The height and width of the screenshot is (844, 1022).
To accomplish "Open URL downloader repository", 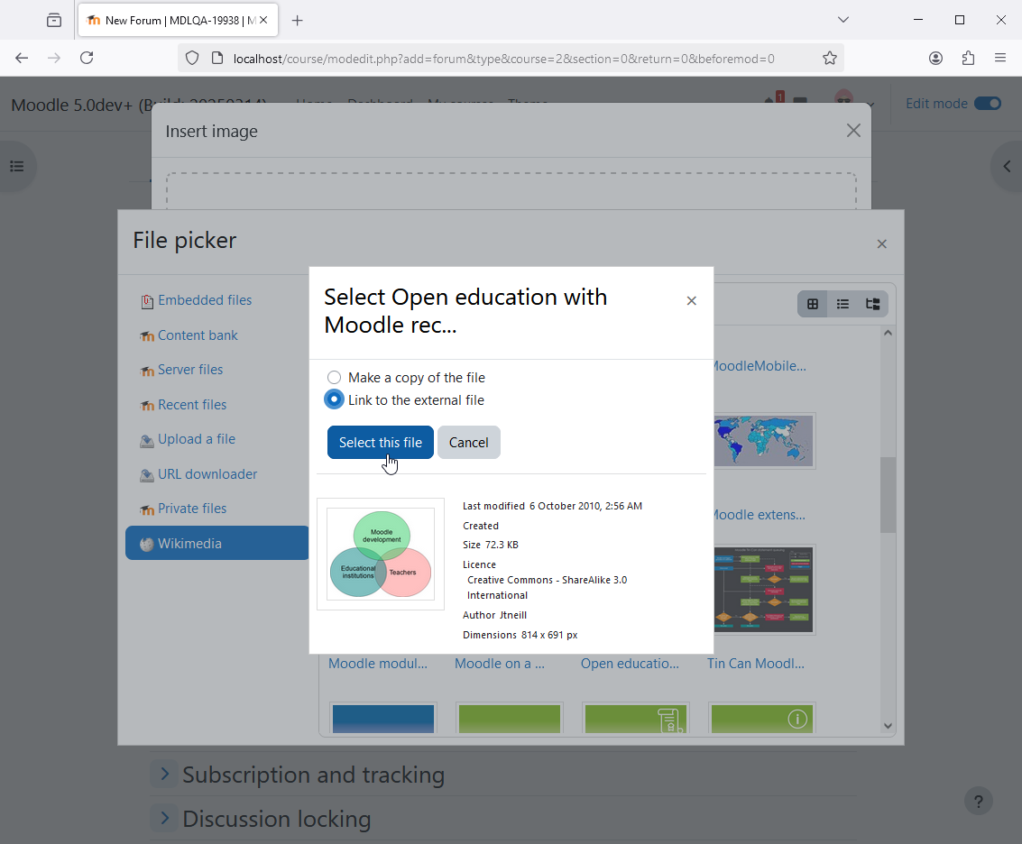I will (x=207, y=474).
